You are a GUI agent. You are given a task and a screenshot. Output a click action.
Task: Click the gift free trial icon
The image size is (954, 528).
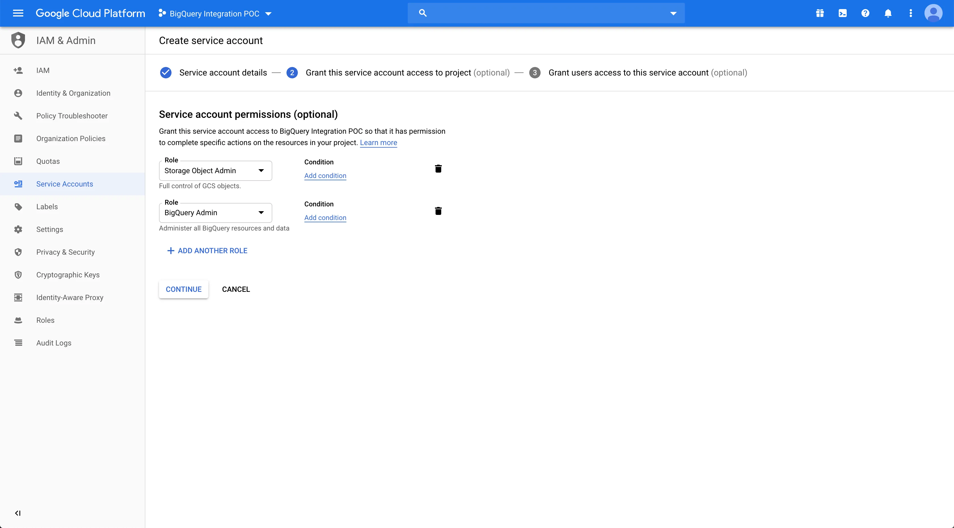pyautogui.click(x=820, y=13)
